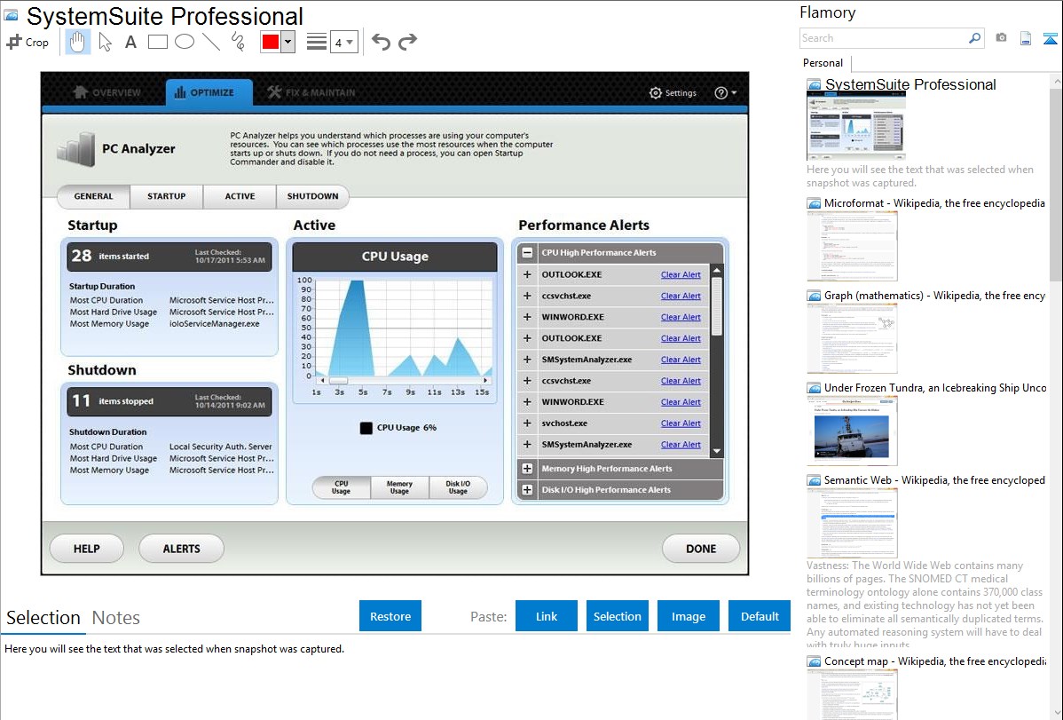Click the document page icon in Flamory
Image resolution: width=1063 pixels, height=720 pixels.
[1026, 38]
